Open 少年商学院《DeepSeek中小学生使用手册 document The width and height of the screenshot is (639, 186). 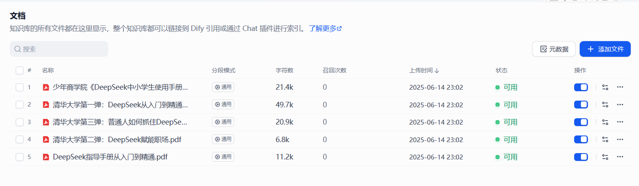(x=120, y=87)
